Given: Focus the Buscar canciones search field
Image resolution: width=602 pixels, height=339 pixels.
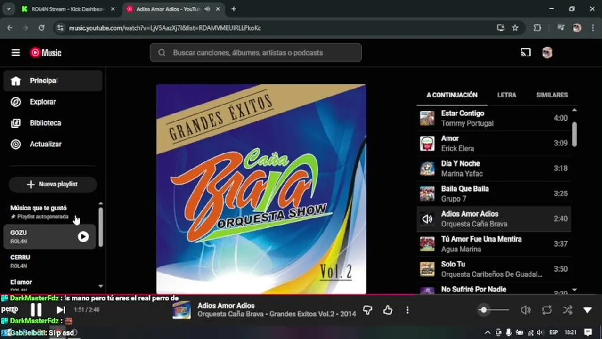Looking at the screenshot, I should coord(256,53).
